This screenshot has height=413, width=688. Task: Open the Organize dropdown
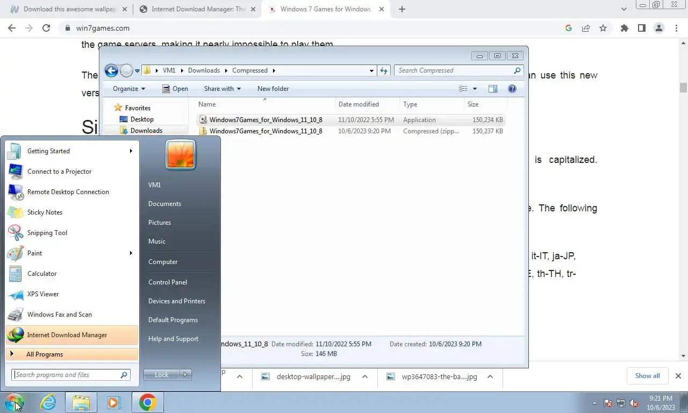point(129,89)
